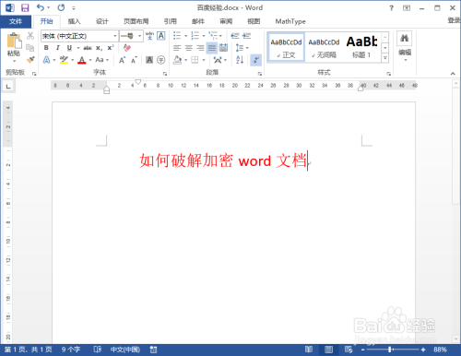
Task: Click the spelling proofing icon in status bar
Action: pos(98,350)
